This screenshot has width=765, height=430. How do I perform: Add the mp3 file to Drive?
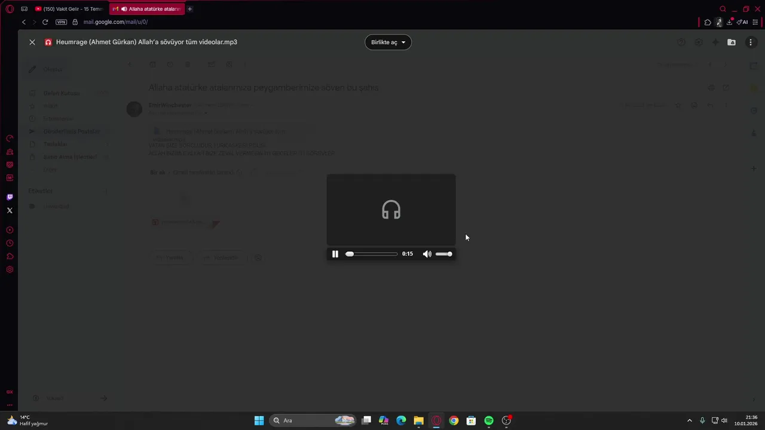(732, 42)
